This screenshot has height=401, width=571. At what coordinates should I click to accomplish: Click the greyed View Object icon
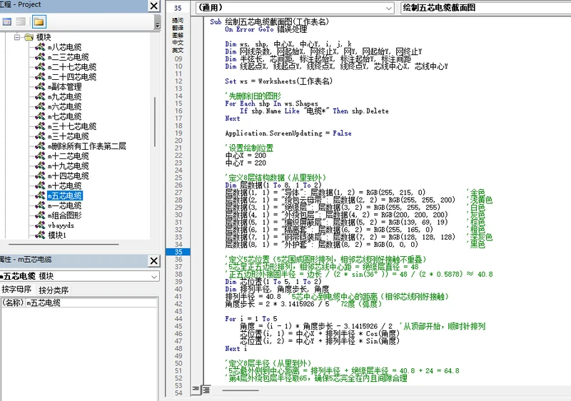21,22
